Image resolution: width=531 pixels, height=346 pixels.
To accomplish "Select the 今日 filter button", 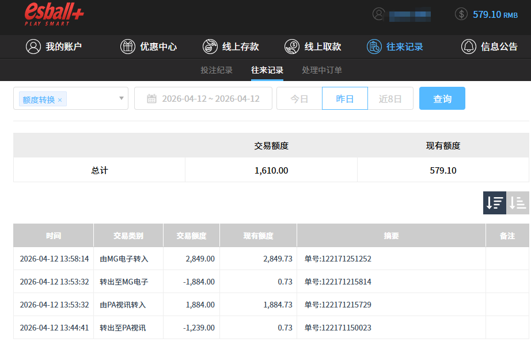I will (299, 99).
